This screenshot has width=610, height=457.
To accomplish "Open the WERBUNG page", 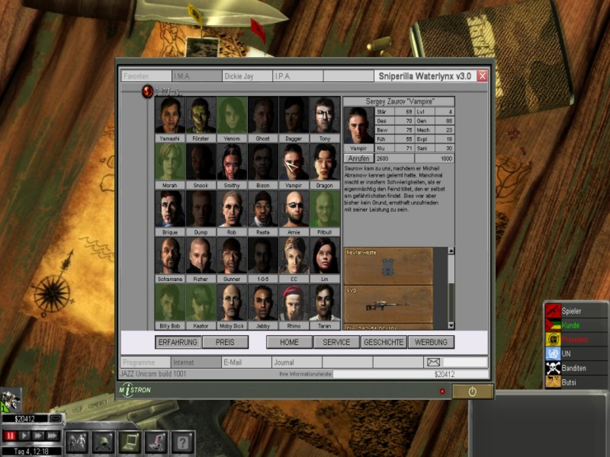I will [x=431, y=342].
